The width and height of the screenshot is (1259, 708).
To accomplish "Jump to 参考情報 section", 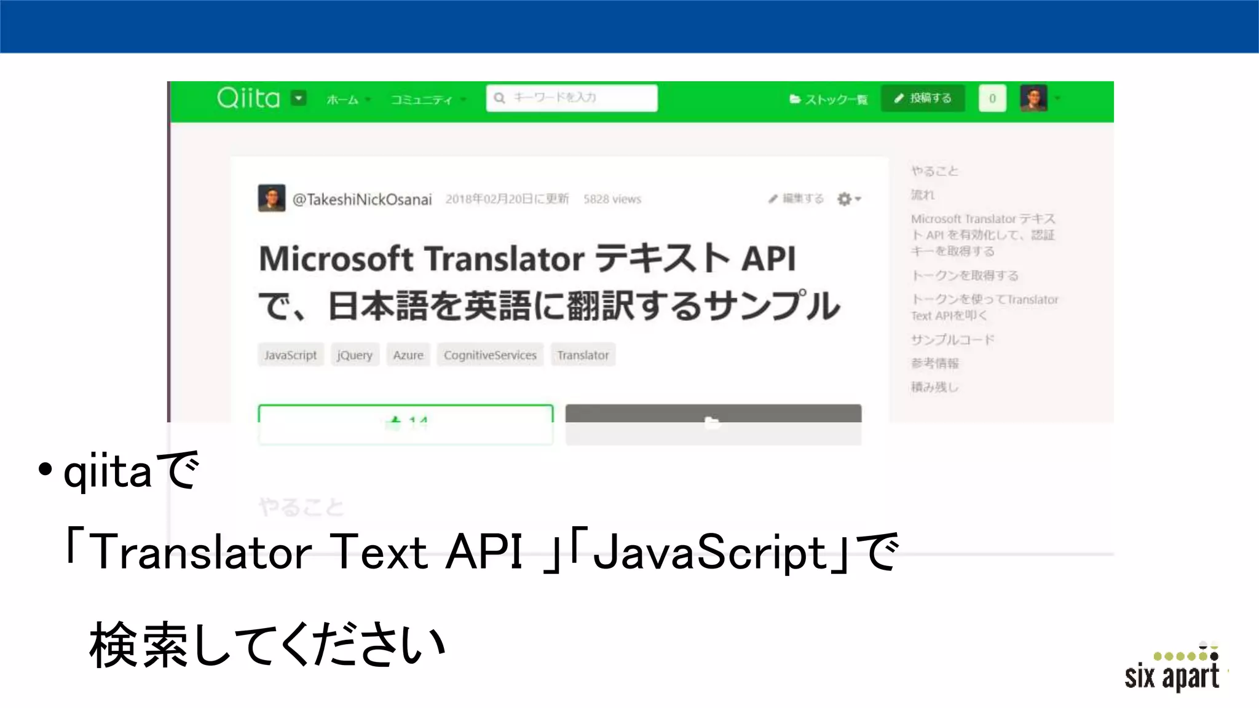I will click(x=934, y=363).
